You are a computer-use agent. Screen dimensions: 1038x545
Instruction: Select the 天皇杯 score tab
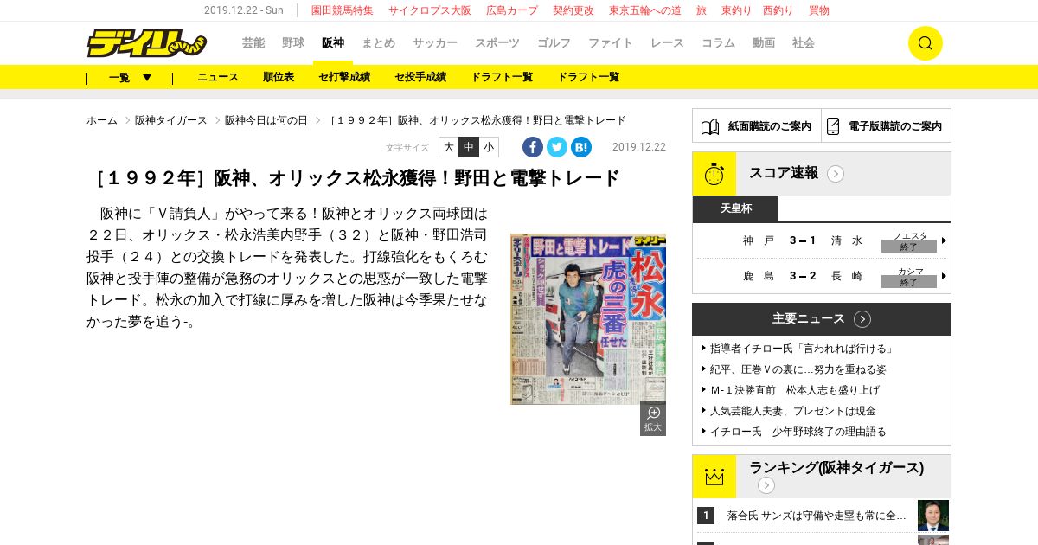coord(735,208)
